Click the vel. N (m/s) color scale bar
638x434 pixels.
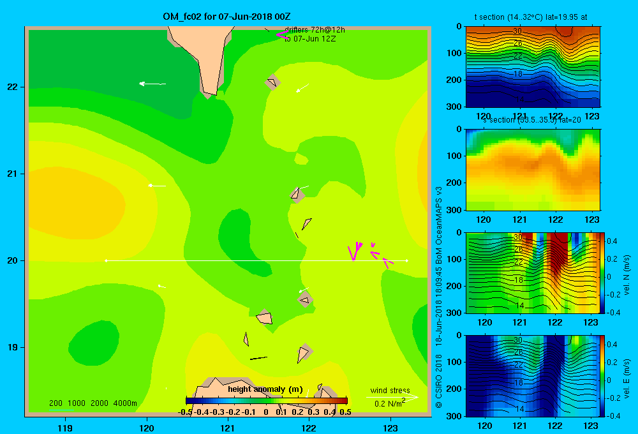coord(603,273)
